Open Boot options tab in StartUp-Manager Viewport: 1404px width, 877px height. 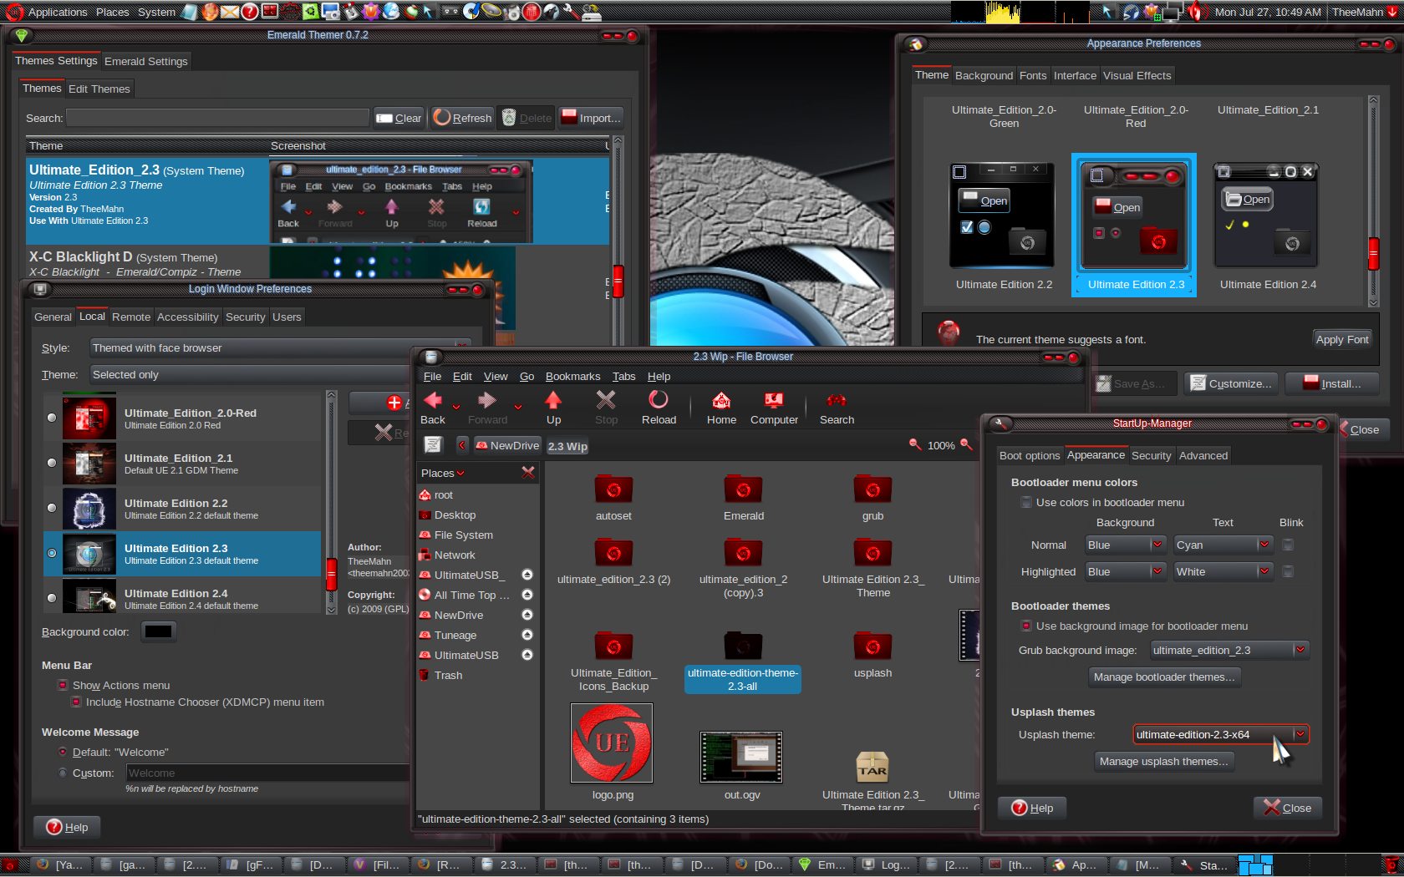(1029, 455)
